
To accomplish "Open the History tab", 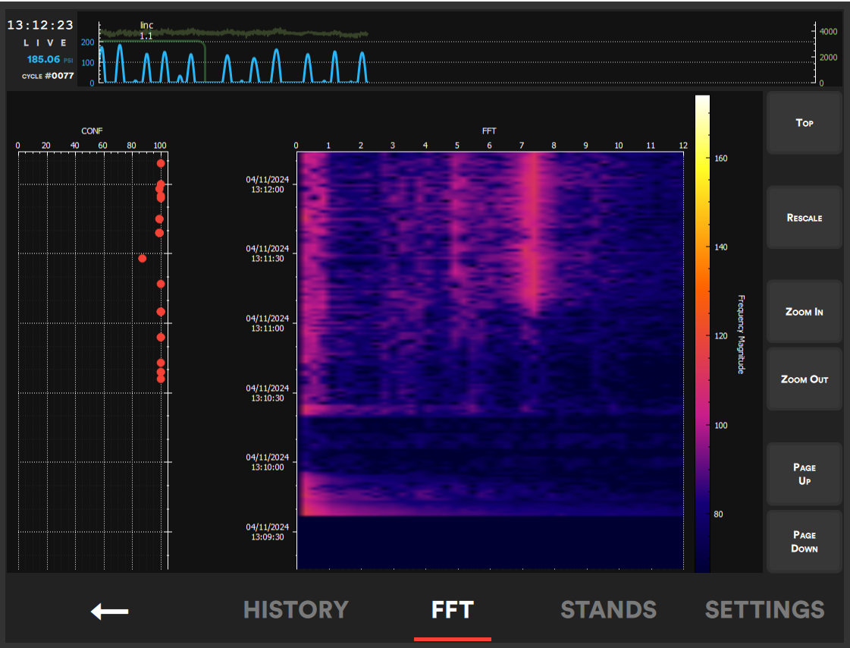I will point(296,609).
